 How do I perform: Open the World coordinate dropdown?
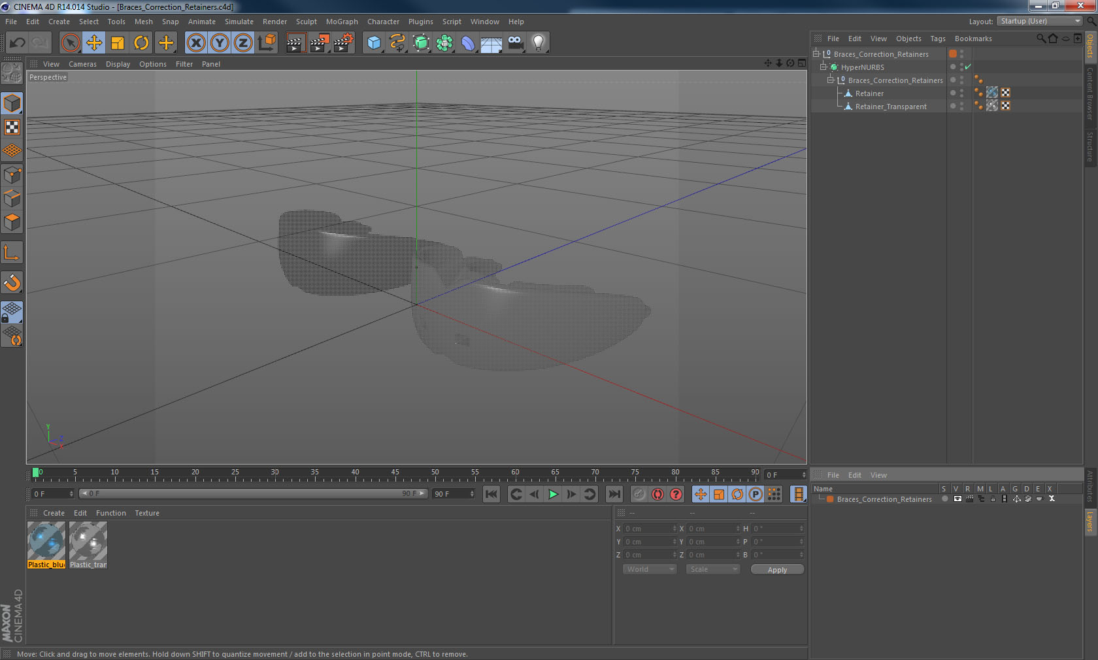650,569
